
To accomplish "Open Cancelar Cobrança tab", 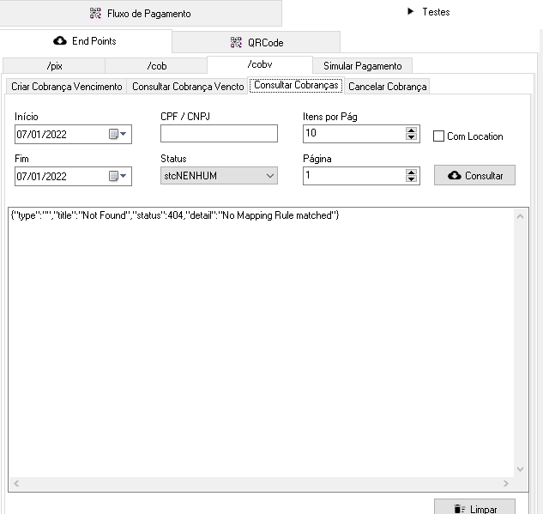I will coord(387,87).
